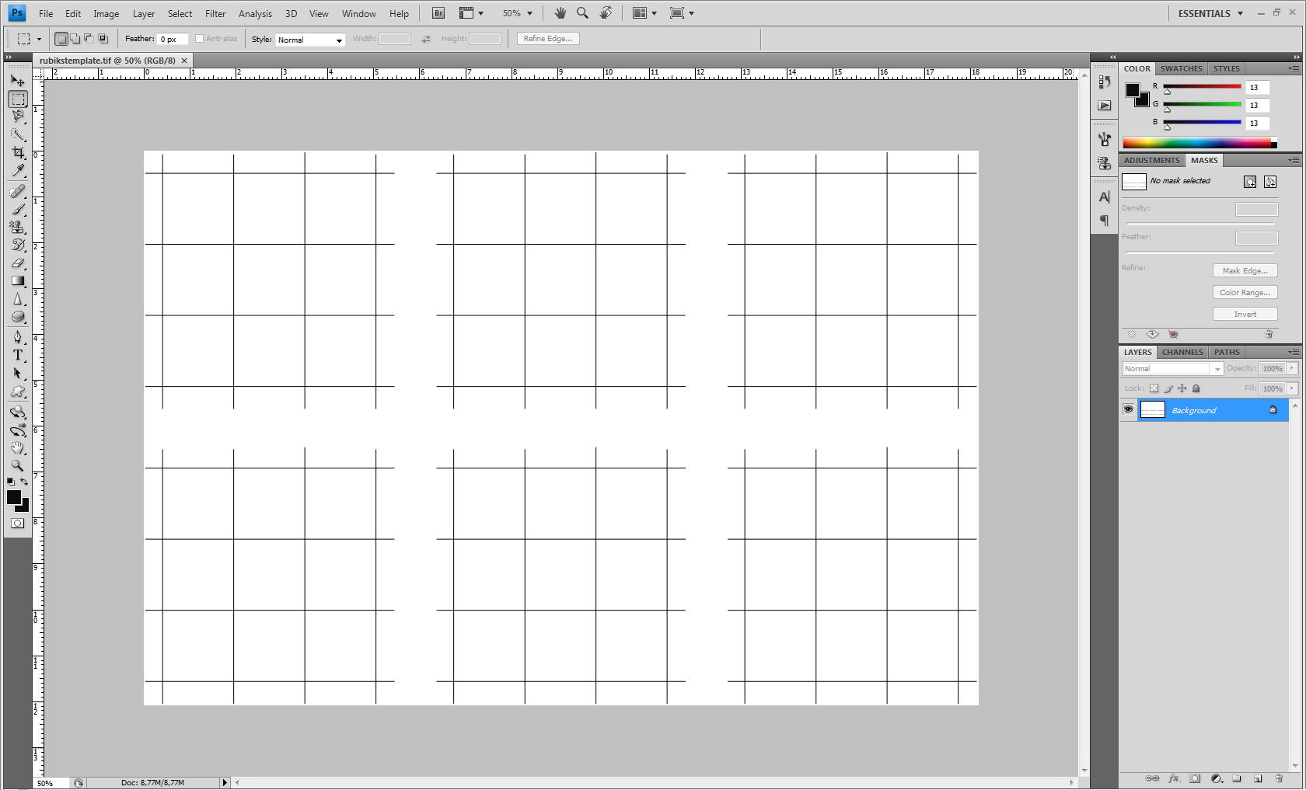Image resolution: width=1306 pixels, height=790 pixels.
Task: Click the color spectrum ramp bar
Action: pos(1199,143)
